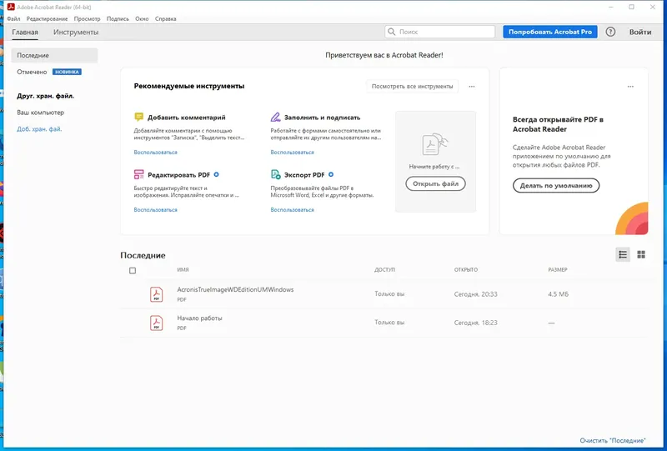Viewport: 667px width, 451px height.
Task: Click PDF icon of Начало работы file
Action: click(x=157, y=323)
